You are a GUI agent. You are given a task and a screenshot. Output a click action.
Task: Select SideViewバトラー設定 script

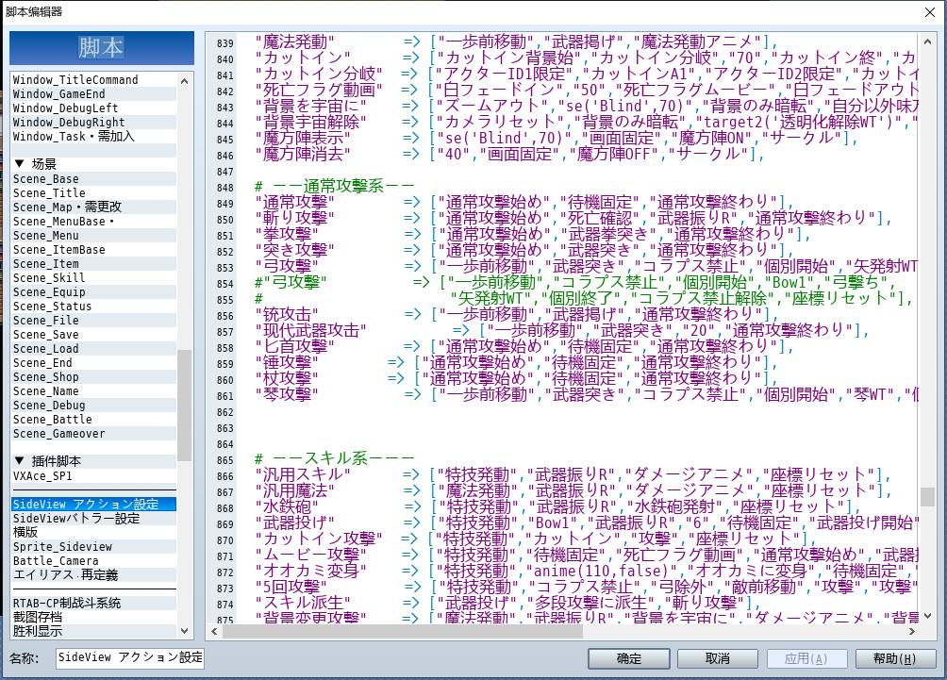93,518
